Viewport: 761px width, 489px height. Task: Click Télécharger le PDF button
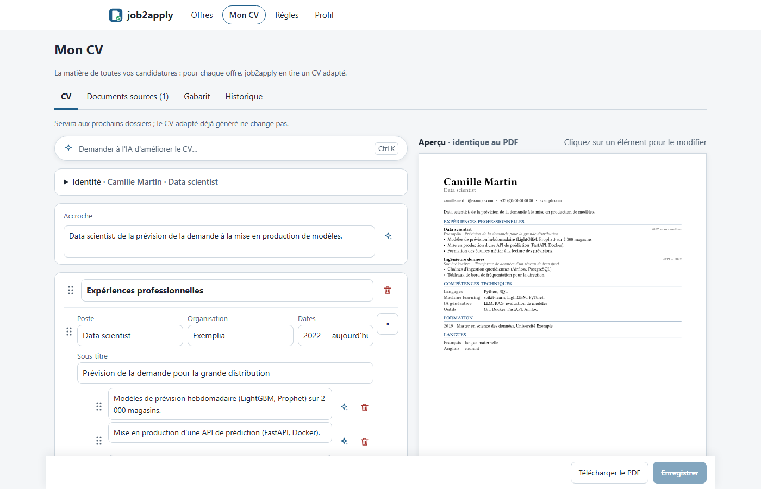[x=609, y=473]
